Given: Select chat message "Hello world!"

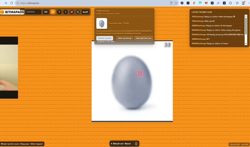Looking at the screenshot, I should (203, 21).
